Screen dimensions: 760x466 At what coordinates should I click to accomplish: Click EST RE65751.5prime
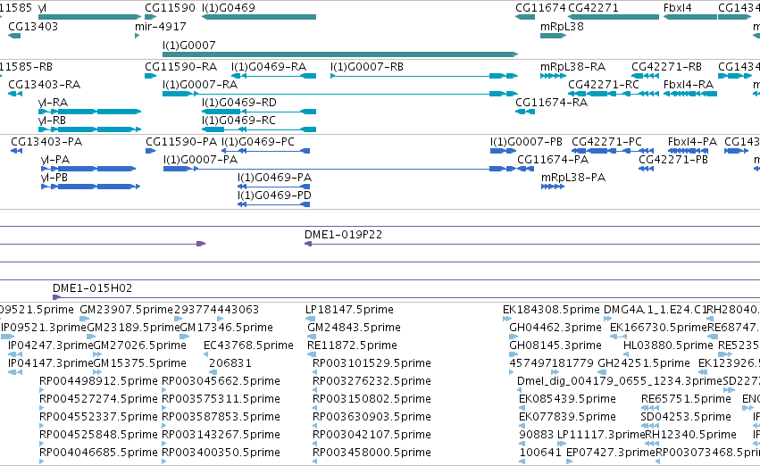686,399
